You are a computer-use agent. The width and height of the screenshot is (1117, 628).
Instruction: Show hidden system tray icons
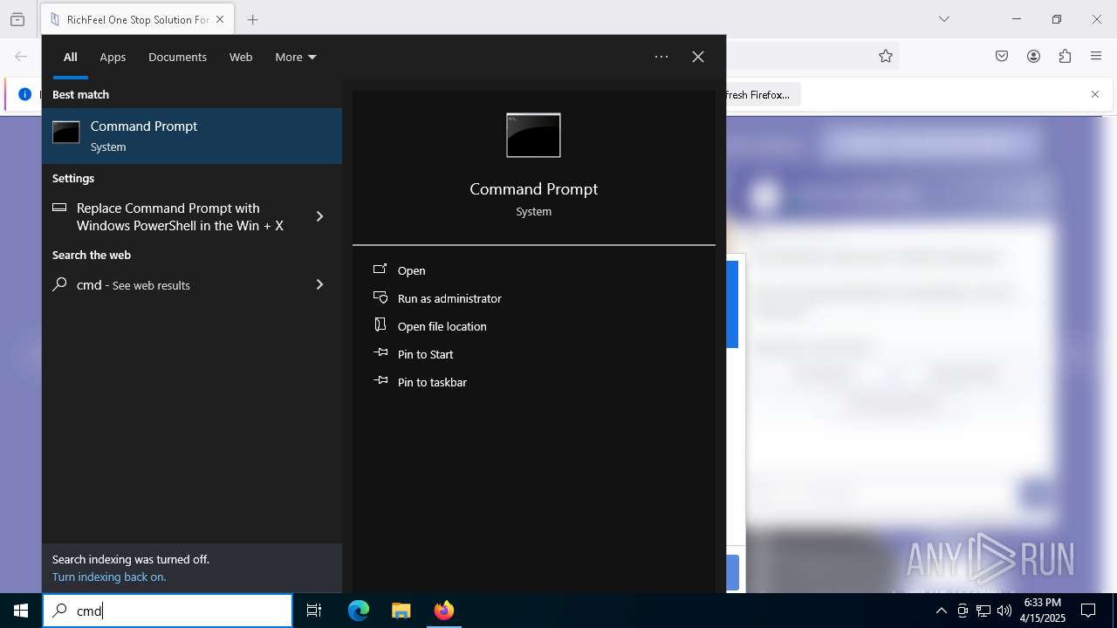(941, 611)
